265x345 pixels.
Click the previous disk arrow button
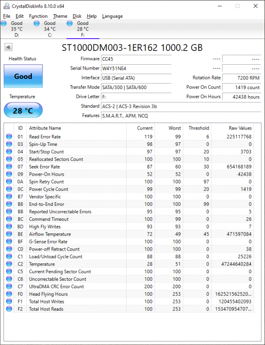[8, 47]
